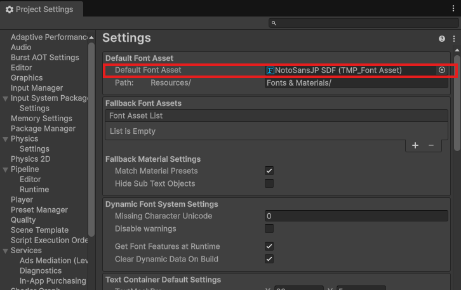Viewport: 461px width, 290px height.
Task: Enable Hide Sub Text Objects checkbox
Action: click(x=269, y=183)
